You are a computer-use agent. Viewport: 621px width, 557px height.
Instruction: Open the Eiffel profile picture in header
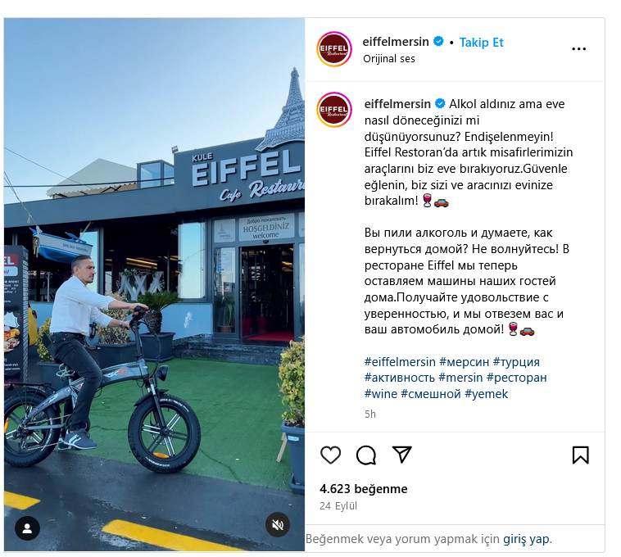tap(334, 49)
